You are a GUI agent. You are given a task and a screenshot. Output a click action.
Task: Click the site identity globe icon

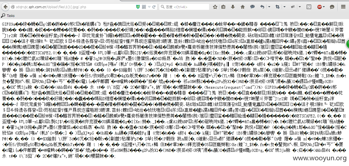[x=13, y=7]
